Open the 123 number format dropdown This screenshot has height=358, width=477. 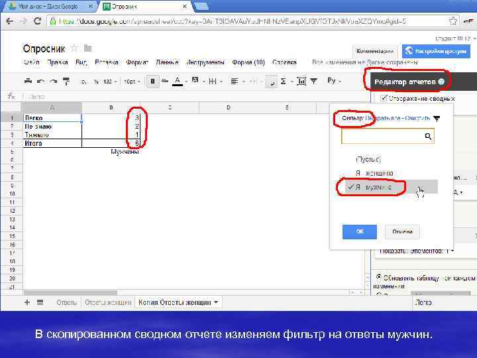(x=110, y=82)
